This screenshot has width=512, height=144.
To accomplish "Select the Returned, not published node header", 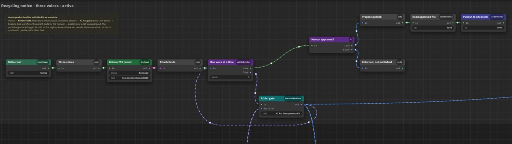I will coord(382,62).
